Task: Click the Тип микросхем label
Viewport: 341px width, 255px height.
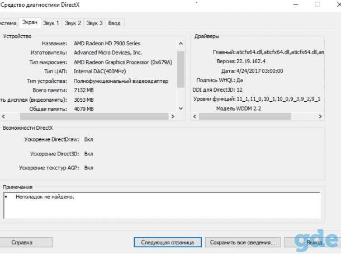Action: (x=48, y=62)
